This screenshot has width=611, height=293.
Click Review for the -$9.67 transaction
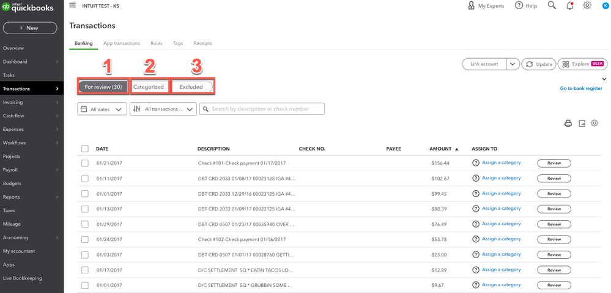pos(554,285)
